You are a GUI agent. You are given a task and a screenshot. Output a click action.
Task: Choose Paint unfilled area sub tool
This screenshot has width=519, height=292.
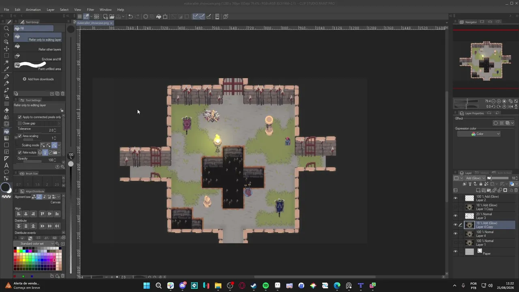click(37, 67)
